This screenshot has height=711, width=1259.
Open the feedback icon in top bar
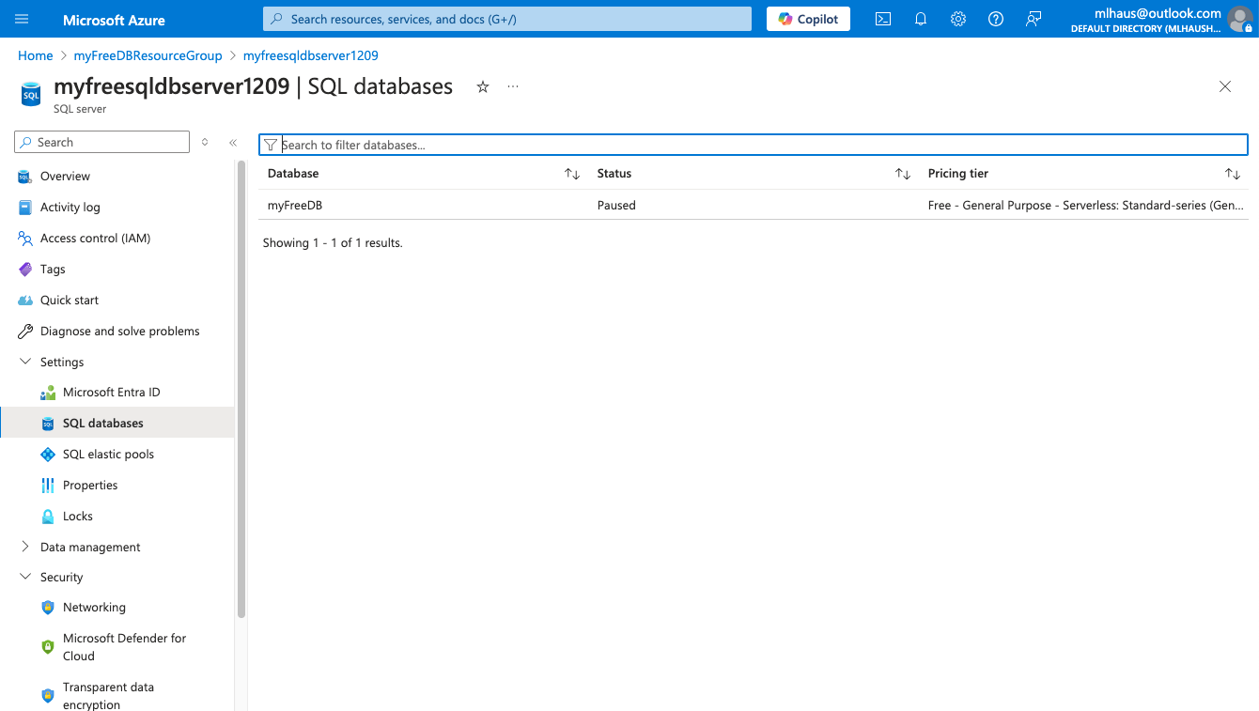click(x=1034, y=19)
